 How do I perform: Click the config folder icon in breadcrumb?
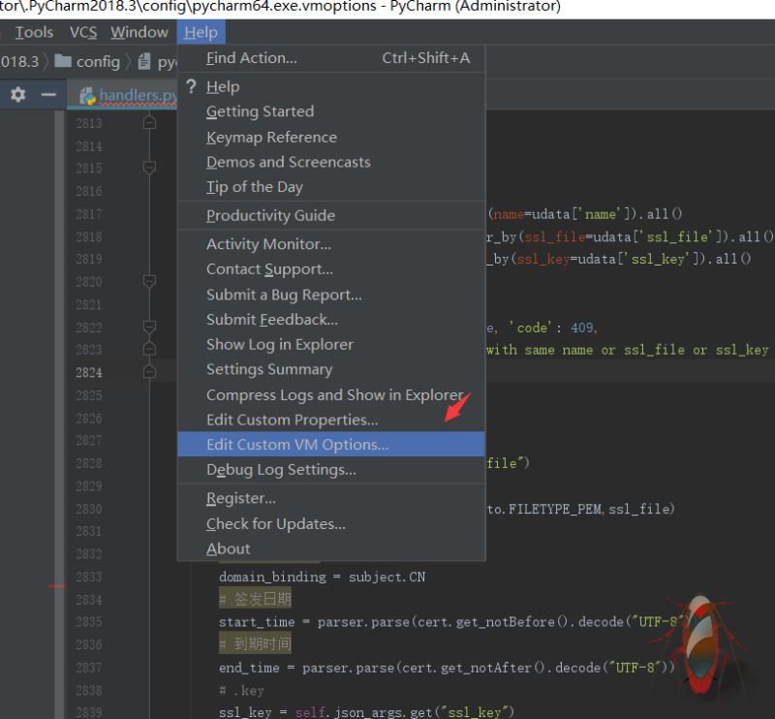click(63, 62)
